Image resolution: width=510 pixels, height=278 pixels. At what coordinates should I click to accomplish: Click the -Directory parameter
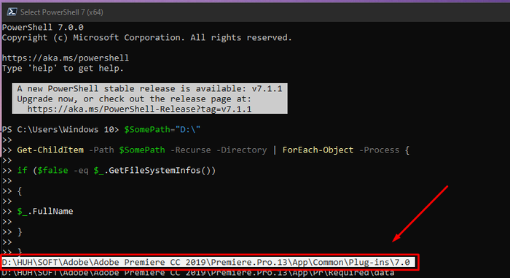coord(241,150)
